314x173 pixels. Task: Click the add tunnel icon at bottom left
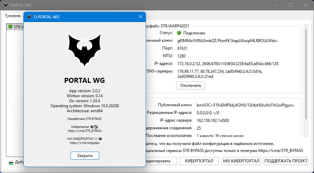tap(11, 162)
